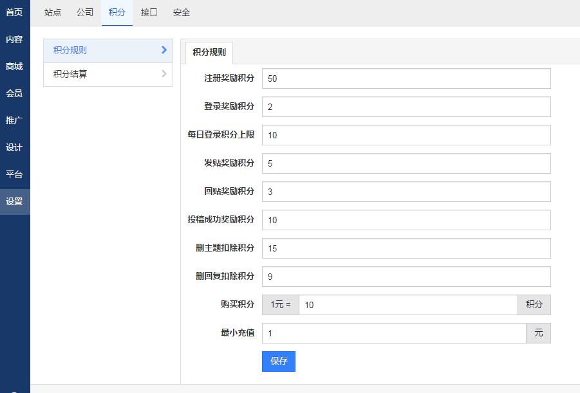The height and width of the screenshot is (393, 580).
Task: Open 平台 in left navigation
Action: pos(14,174)
